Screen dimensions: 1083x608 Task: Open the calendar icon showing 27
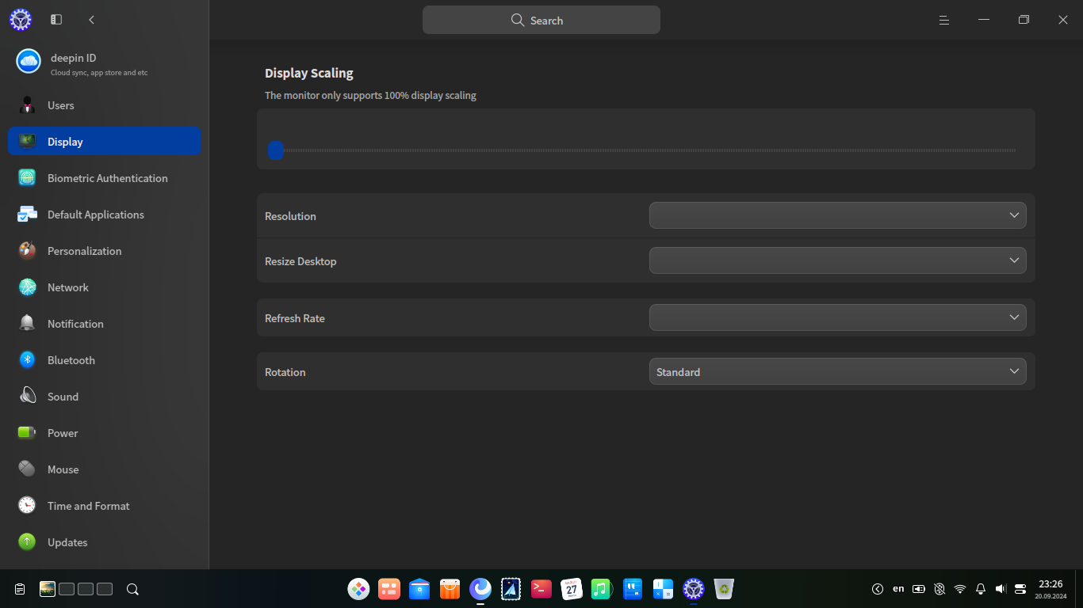coord(572,588)
